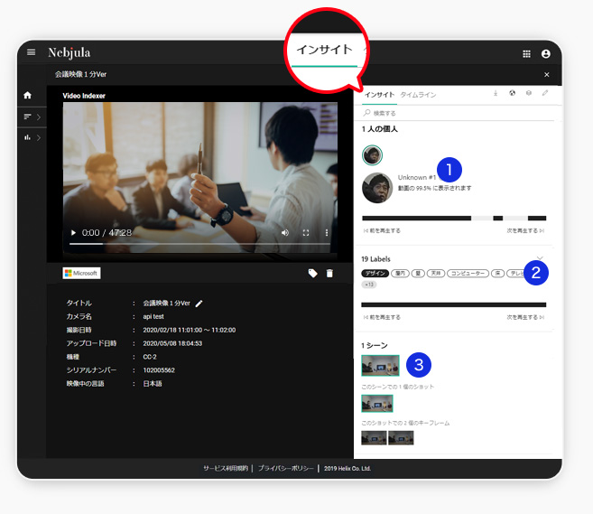
Task: Play previous under the labels timeline
Action: (382, 317)
